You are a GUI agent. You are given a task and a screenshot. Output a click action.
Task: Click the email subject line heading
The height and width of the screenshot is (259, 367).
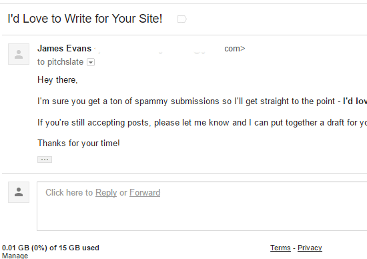click(x=85, y=19)
